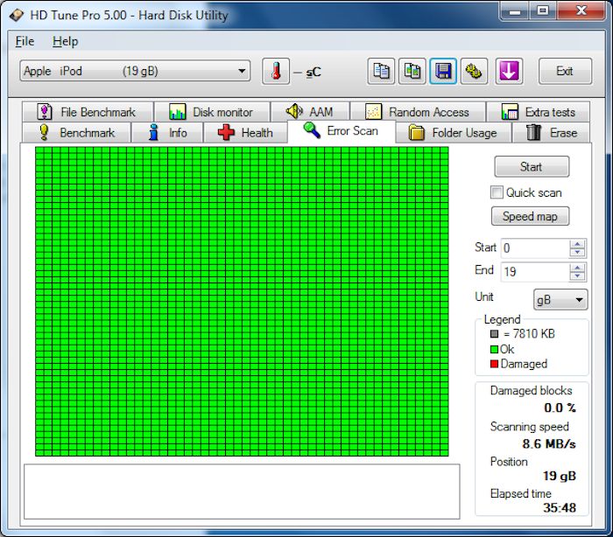Click the HD Tune title bar icon
The height and width of the screenshot is (537, 613).
click(x=17, y=15)
